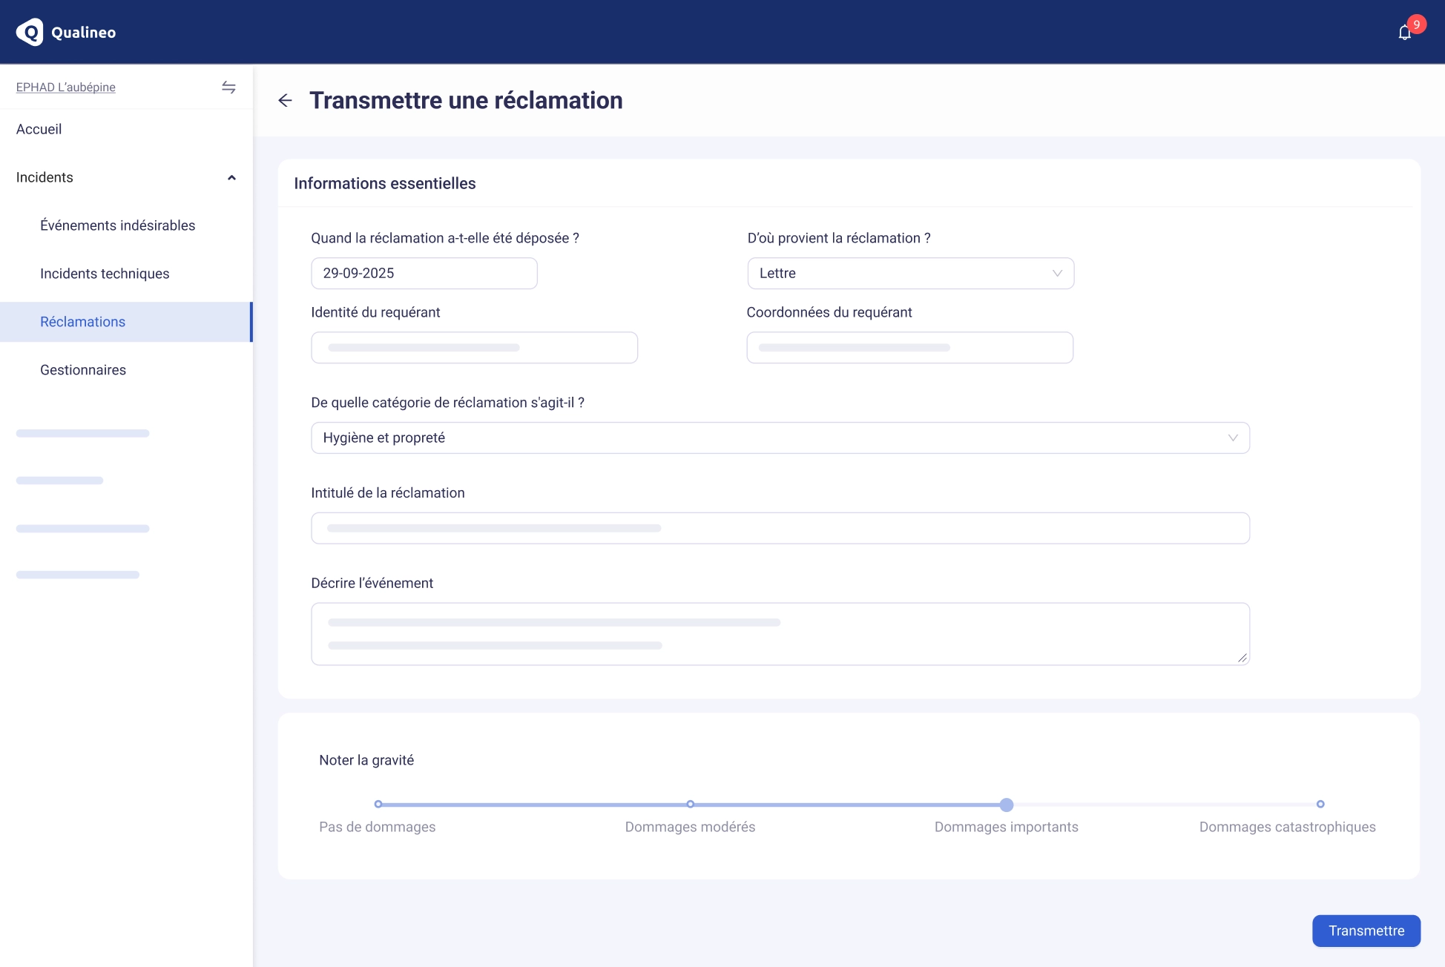Image resolution: width=1445 pixels, height=967 pixels.
Task: Select the Réclamations sidebar item
Action: tap(82, 322)
